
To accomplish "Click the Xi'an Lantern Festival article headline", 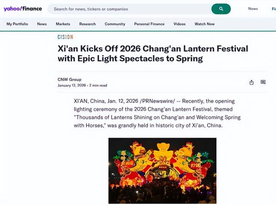I will [153, 54].
